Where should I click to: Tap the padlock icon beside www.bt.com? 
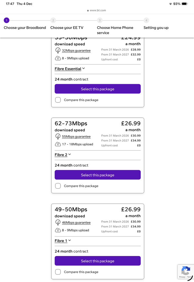[x=88, y=10]
